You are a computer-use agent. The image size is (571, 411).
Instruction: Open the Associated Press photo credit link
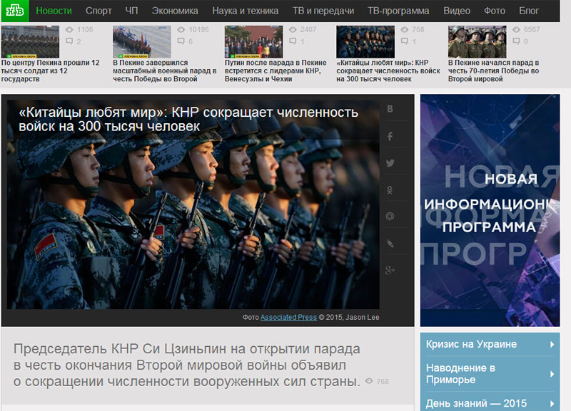click(288, 318)
